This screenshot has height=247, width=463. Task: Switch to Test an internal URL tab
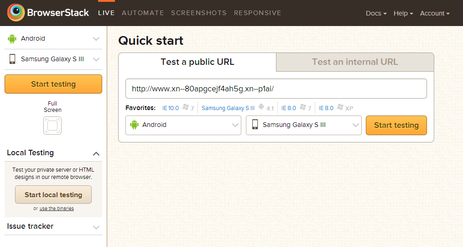355,62
